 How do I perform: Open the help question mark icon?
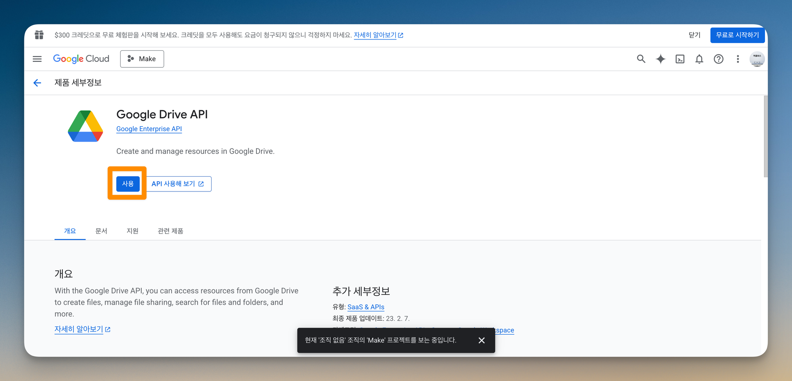click(x=719, y=59)
